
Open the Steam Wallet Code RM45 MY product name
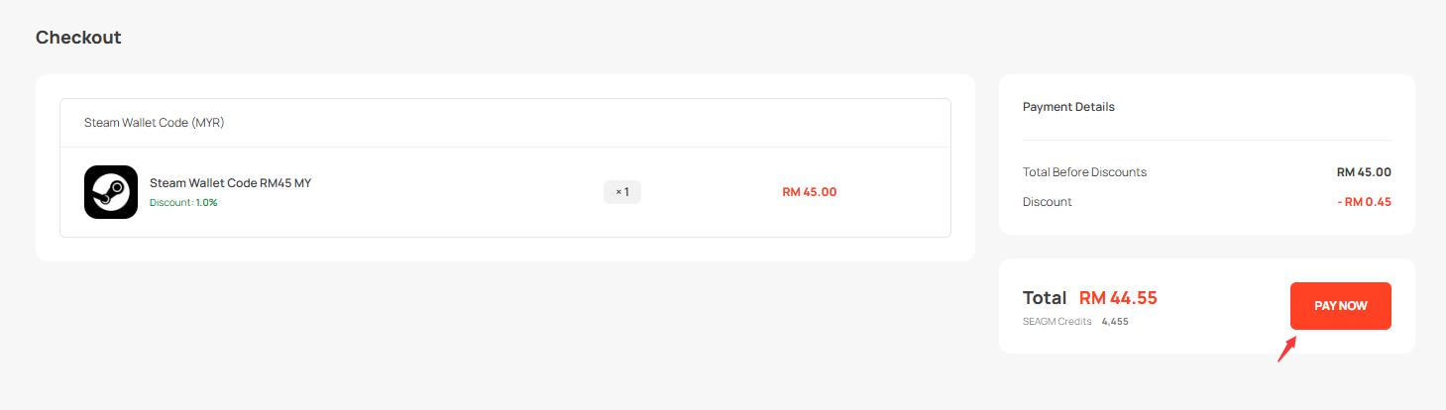click(230, 183)
